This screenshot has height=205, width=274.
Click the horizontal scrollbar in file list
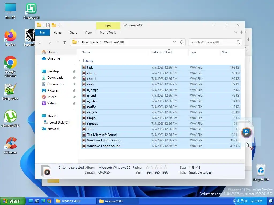[161, 161]
